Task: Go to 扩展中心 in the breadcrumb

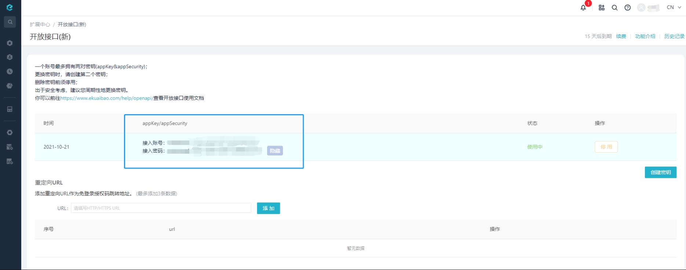Action: [x=40, y=25]
